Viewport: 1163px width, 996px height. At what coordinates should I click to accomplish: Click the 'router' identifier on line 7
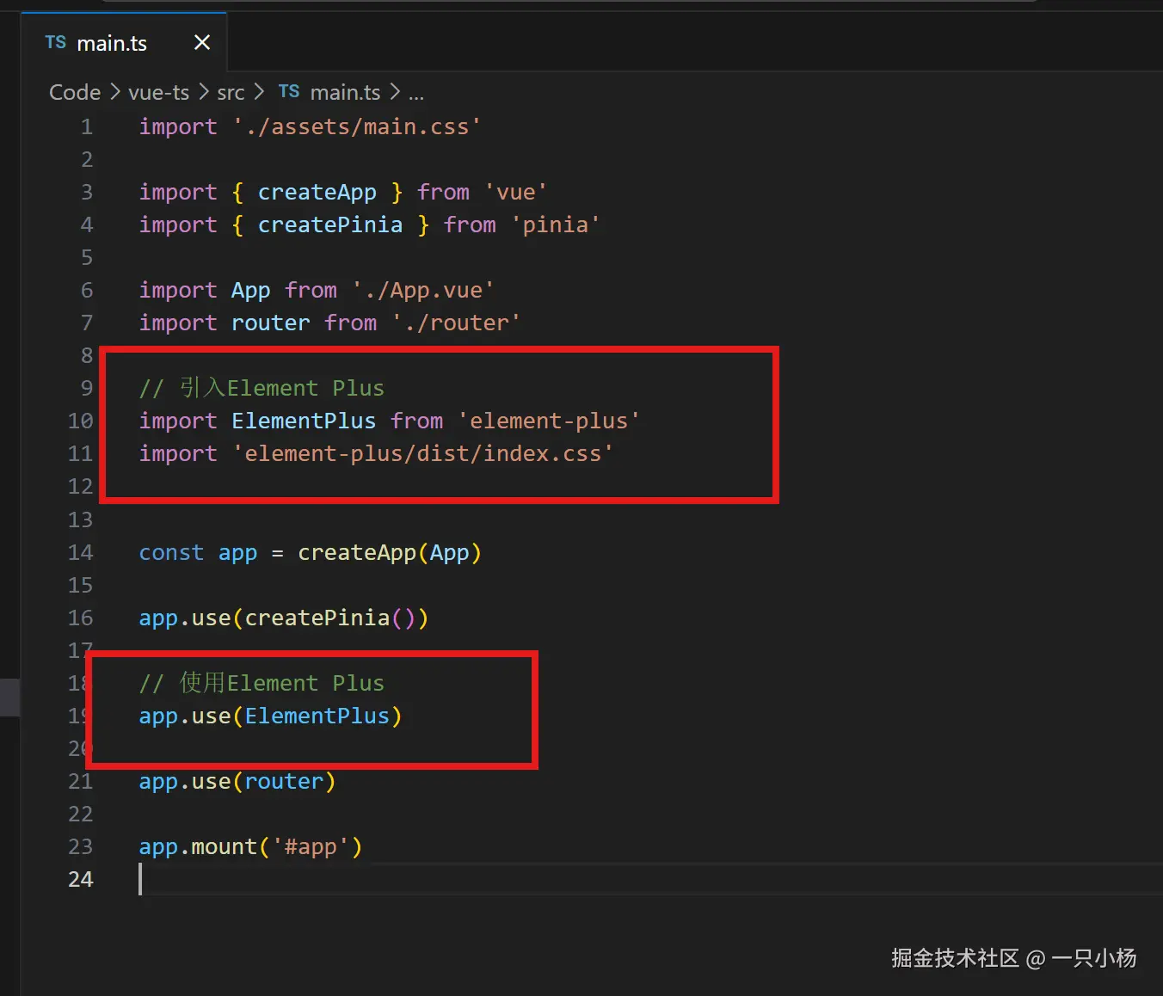coord(270,323)
